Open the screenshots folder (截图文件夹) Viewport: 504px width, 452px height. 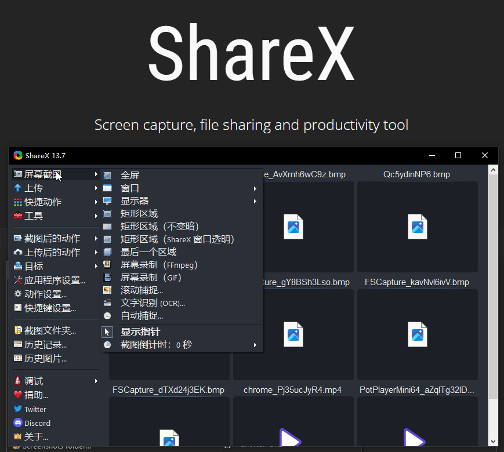[x=50, y=331]
